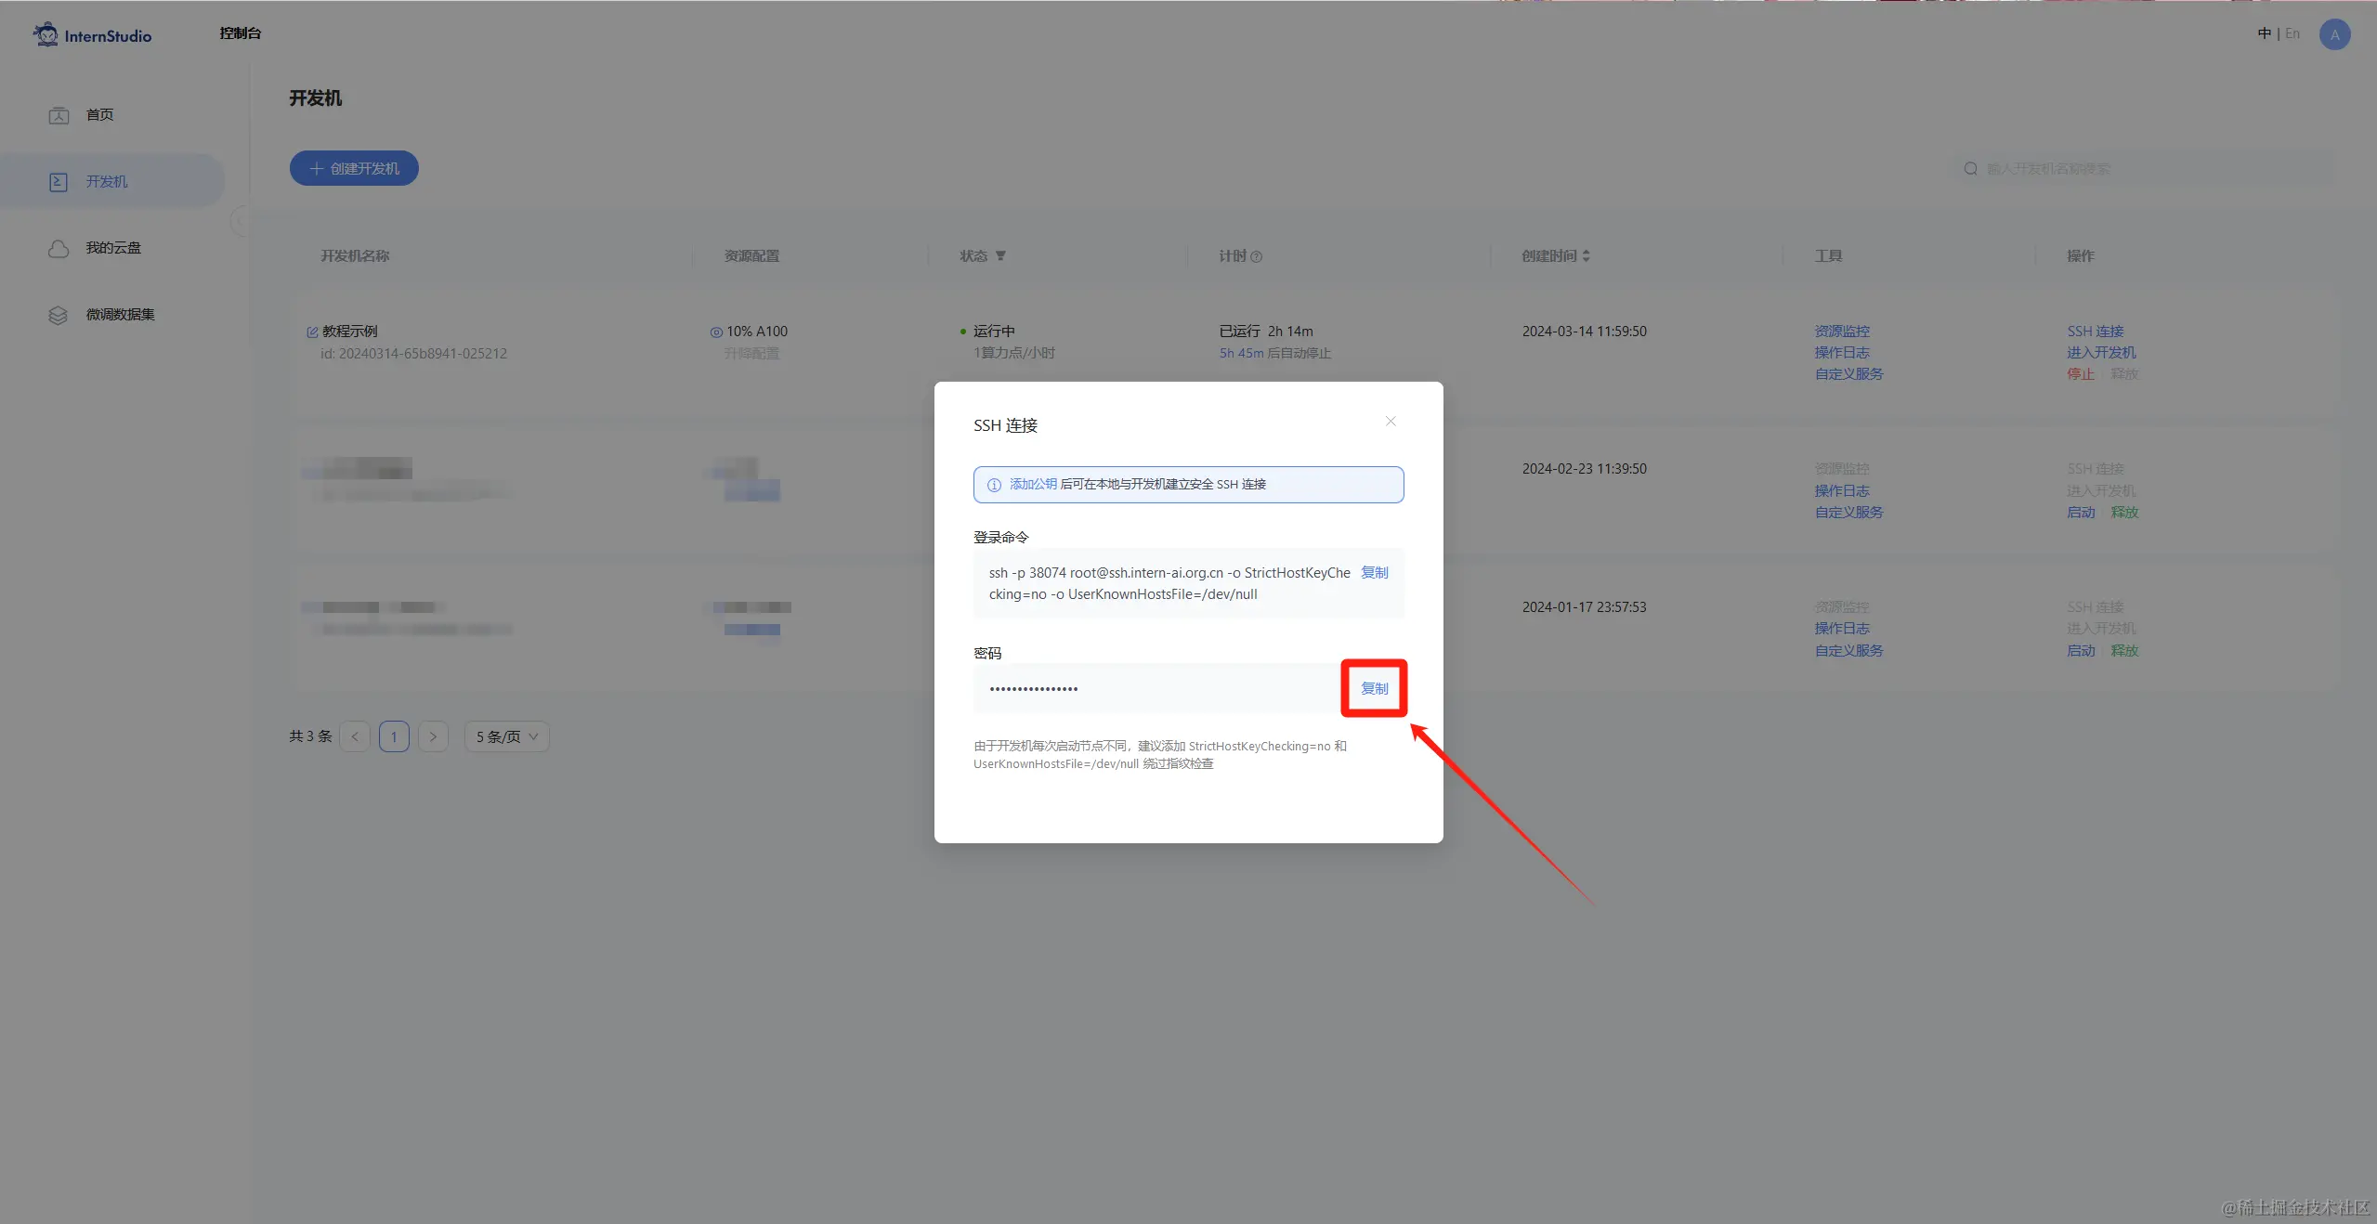The height and width of the screenshot is (1224, 2377).
Task: Select 开发机 in the sidebar
Action: pyautogui.click(x=106, y=182)
